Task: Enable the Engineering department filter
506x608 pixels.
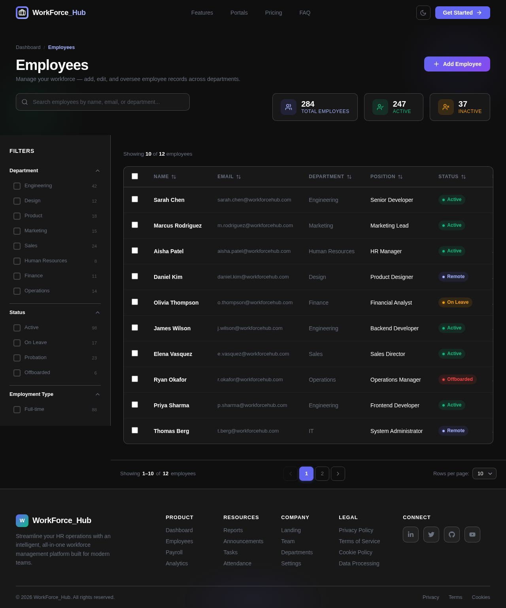Action: (17, 186)
